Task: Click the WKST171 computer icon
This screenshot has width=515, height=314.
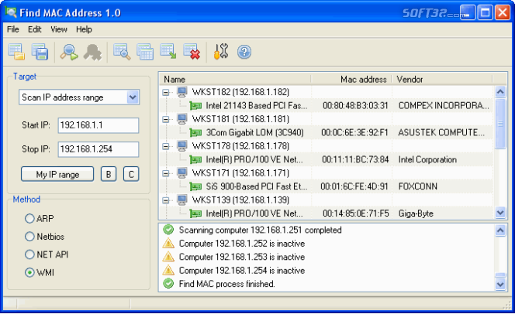Action: [182, 173]
